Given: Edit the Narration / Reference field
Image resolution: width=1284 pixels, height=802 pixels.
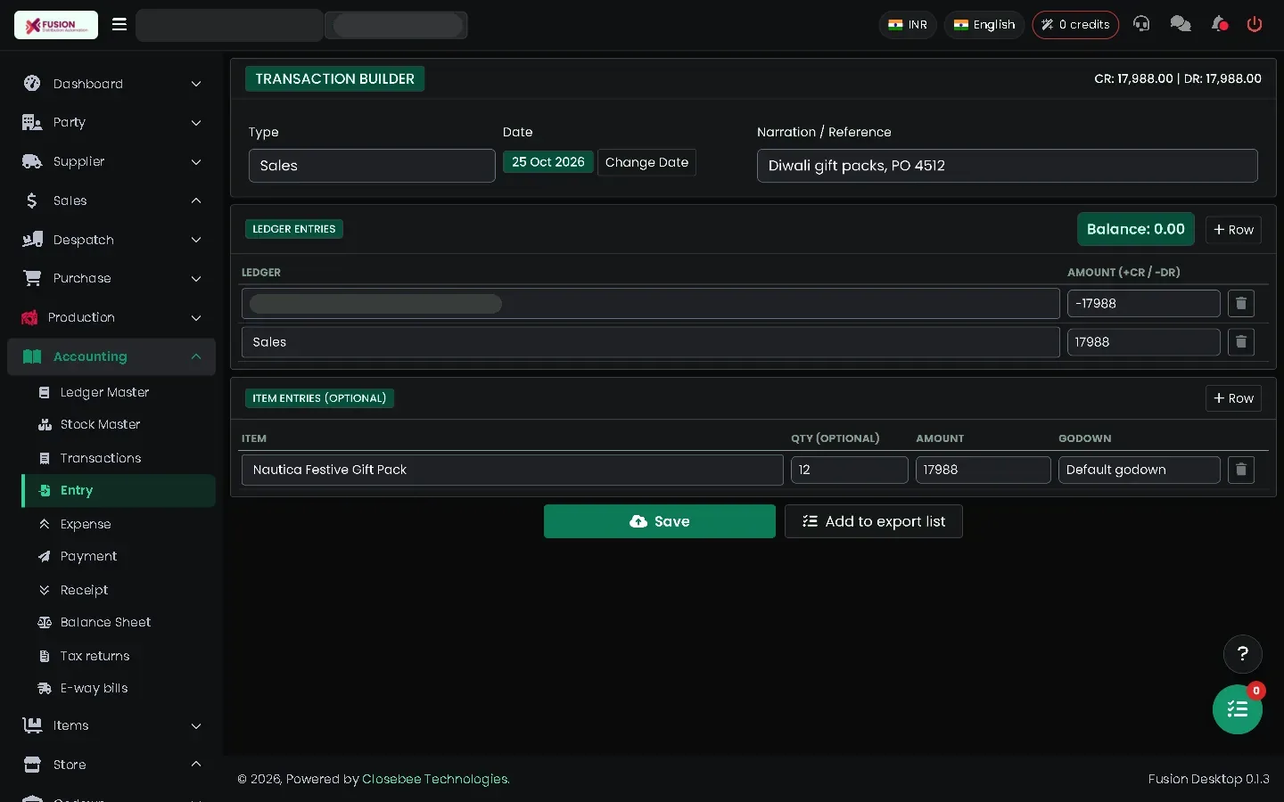Looking at the screenshot, I should tap(1008, 166).
